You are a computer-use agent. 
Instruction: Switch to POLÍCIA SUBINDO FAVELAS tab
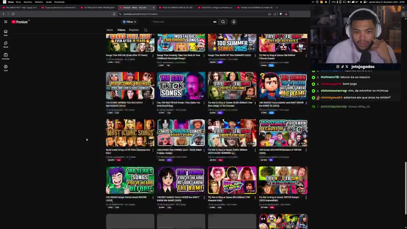(x=176, y=7)
